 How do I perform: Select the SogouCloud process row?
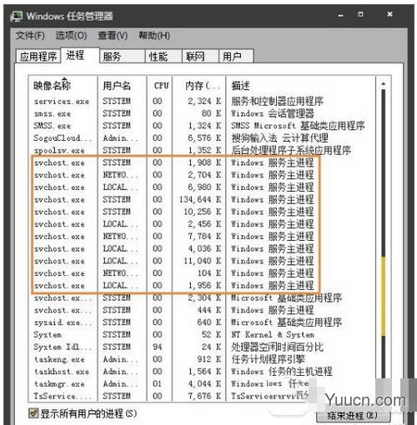(x=202, y=137)
